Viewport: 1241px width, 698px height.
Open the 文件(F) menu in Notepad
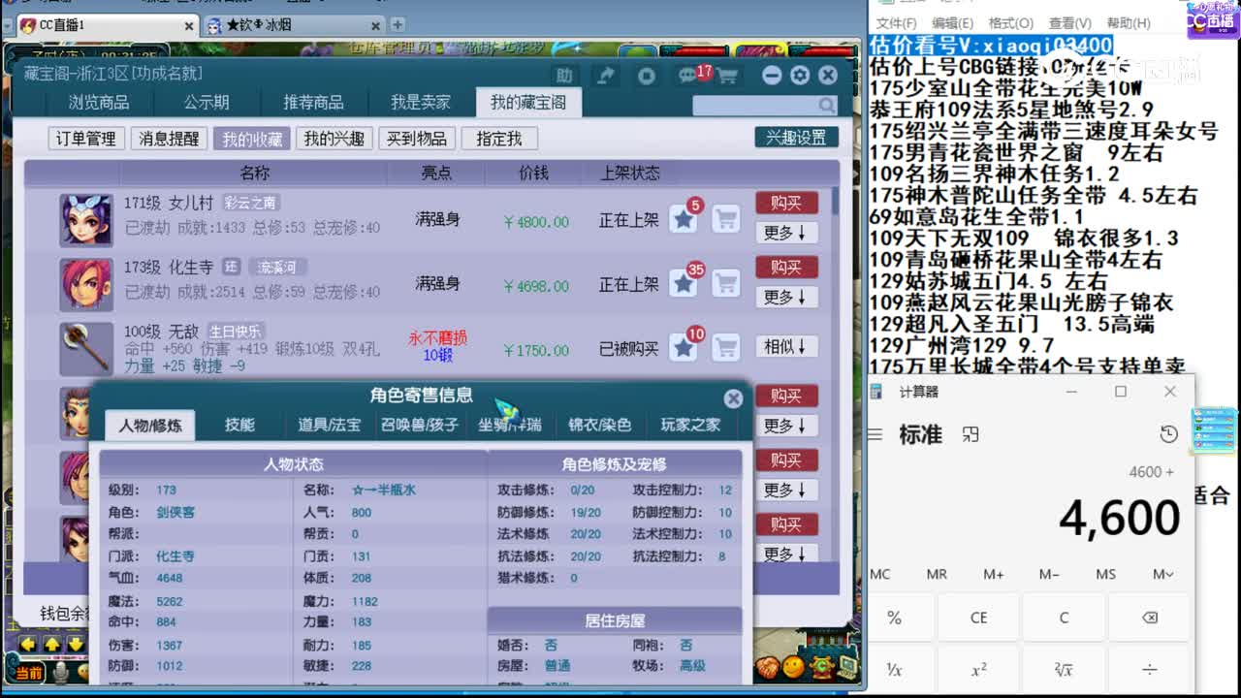click(897, 23)
